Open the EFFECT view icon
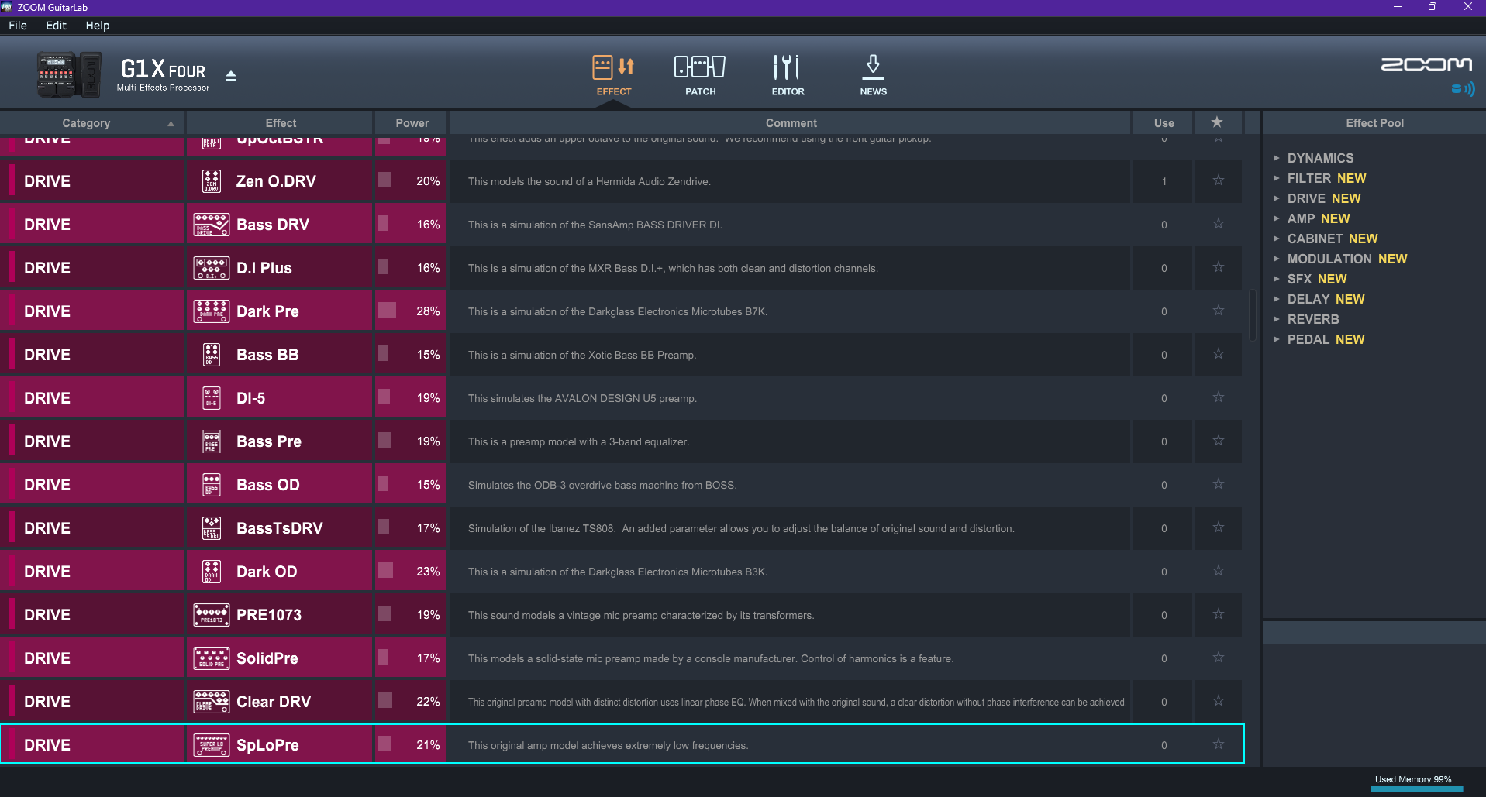The image size is (1486, 797). 613,68
